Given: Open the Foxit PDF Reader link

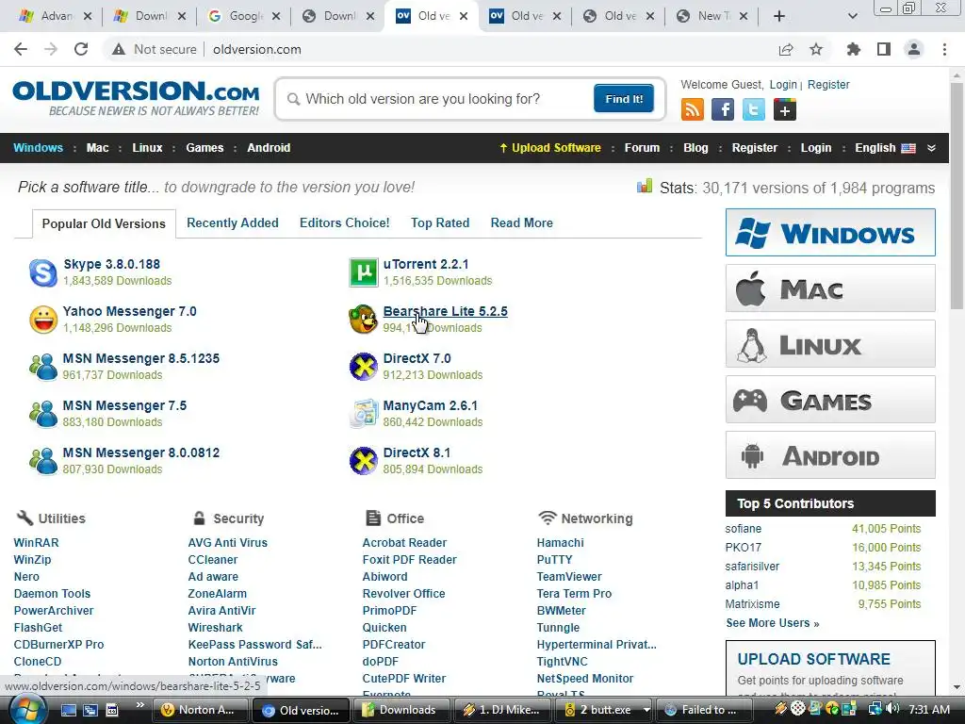Looking at the screenshot, I should click(409, 560).
